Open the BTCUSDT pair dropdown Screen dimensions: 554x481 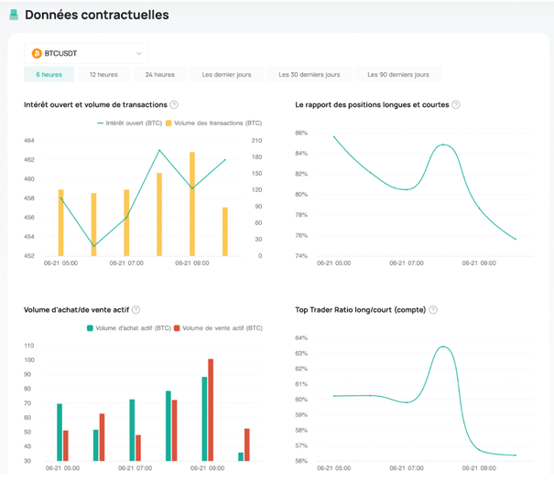[86, 54]
